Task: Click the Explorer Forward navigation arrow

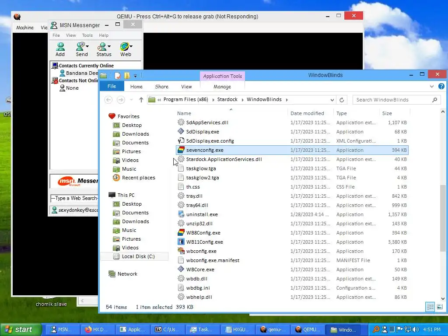Action: [121, 100]
